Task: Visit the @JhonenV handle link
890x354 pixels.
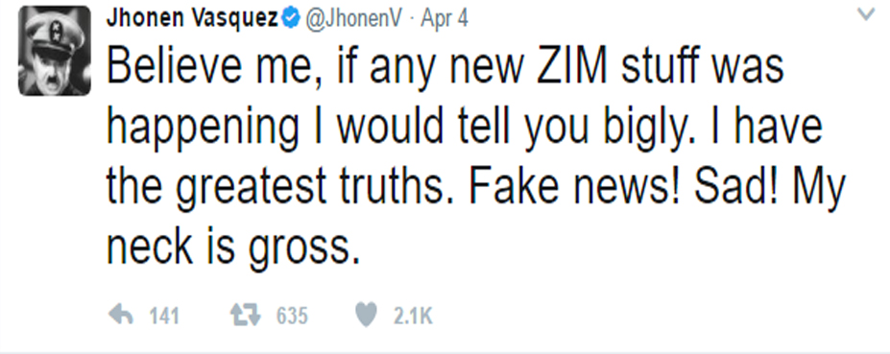Action: pyautogui.click(x=353, y=19)
